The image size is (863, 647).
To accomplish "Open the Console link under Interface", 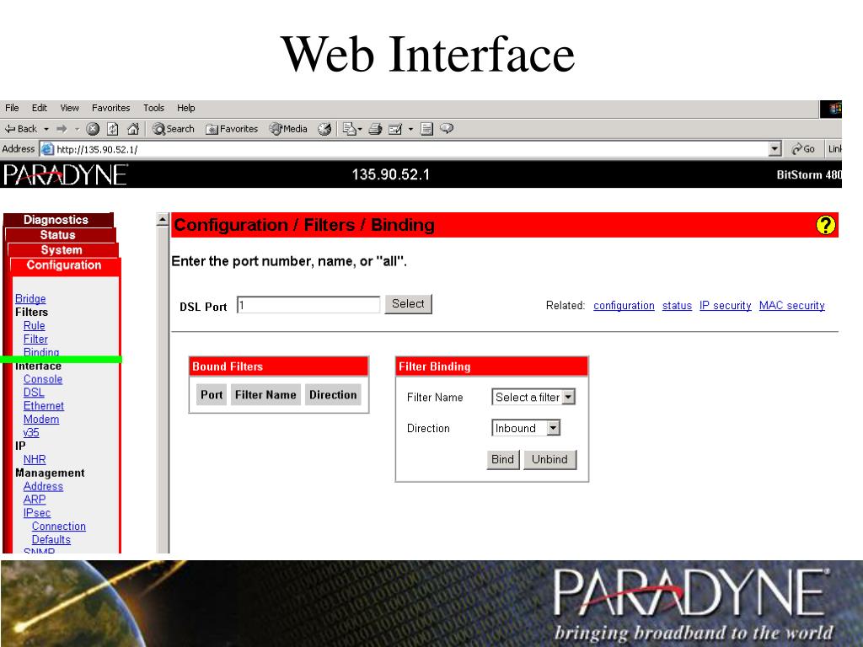I will pyautogui.click(x=43, y=379).
